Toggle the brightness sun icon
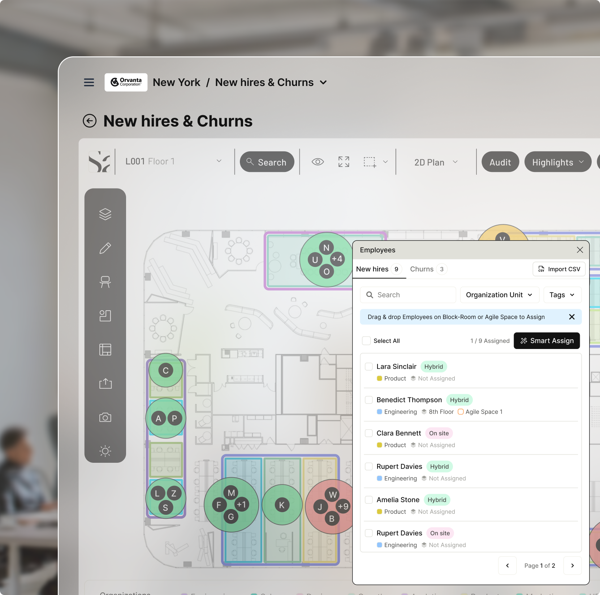Image resolution: width=600 pixels, height=595 pixels. click(x=105, y=451)
